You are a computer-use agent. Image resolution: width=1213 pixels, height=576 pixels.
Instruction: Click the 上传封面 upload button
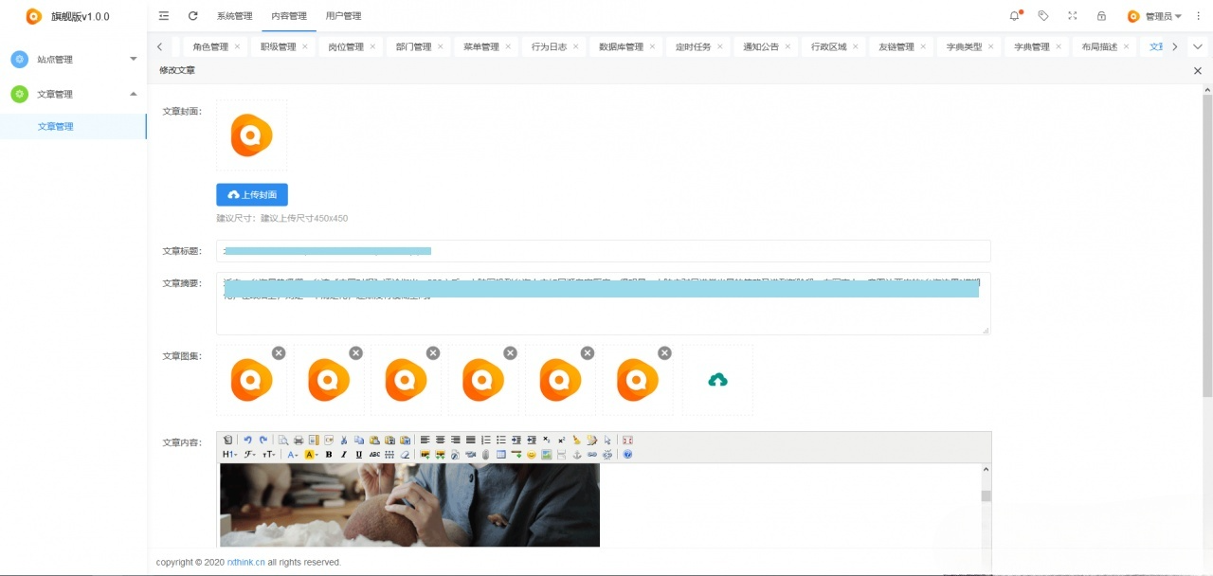pyautogui.click(x=251, y=194)
